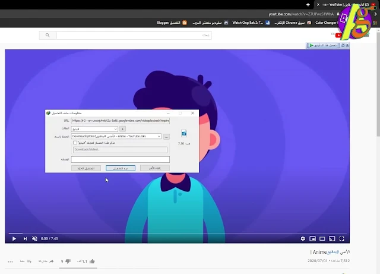Like the video with thumbs up

(x=92, y=262)
